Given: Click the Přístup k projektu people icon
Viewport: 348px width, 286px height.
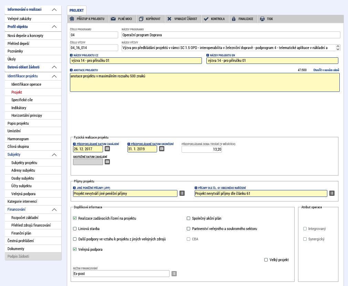Looking at the screenshot, I should point(72,19).
